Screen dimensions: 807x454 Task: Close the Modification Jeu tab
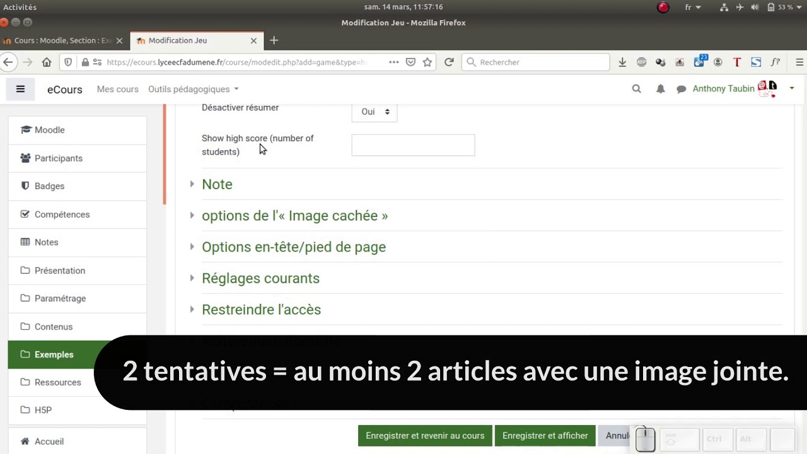click(x=253, y=40)
